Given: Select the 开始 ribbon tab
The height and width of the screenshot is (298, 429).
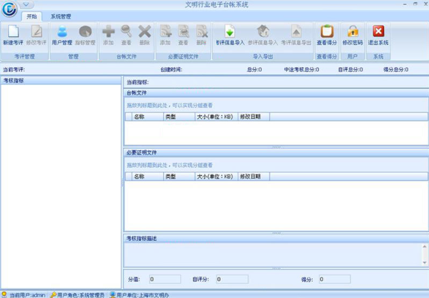Looking at the screenshot, I should [x=32, y=16].
